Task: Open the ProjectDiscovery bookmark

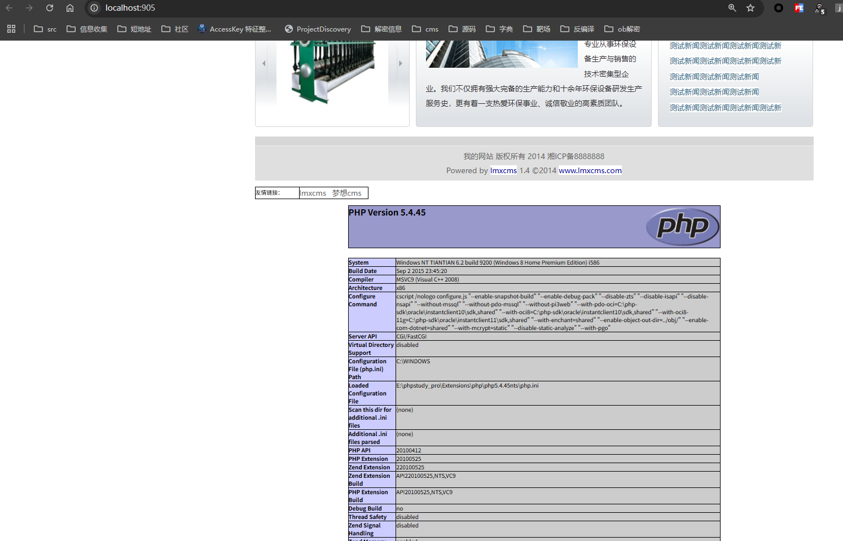Action: tap(318, 29)
